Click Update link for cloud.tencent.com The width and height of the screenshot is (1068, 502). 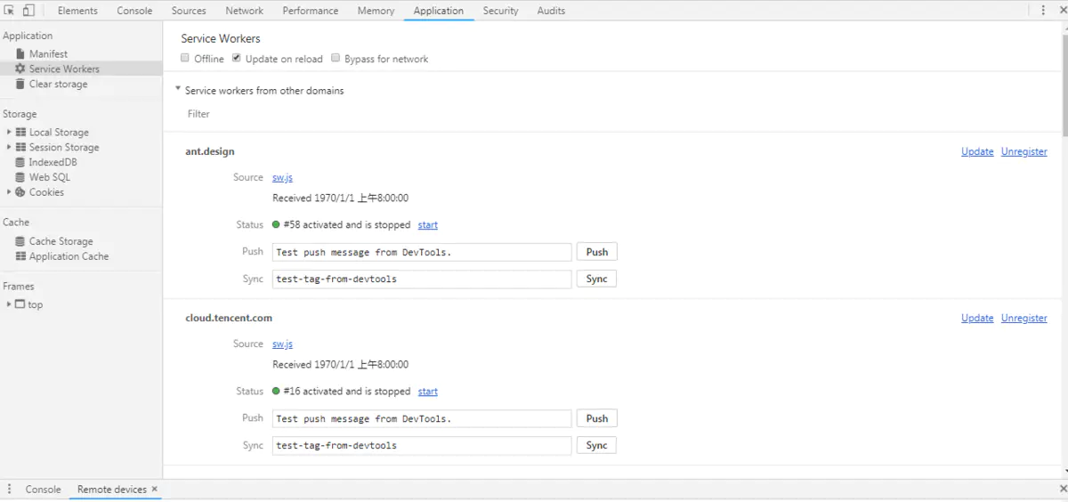click(x=977, y=318)
